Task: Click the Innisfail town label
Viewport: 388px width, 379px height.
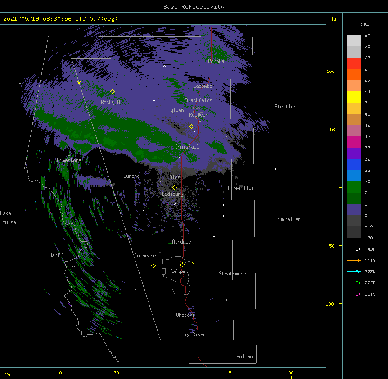Action: click(187, 147)
